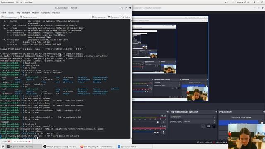
Task: Adjust the Длительность stepper arrows
Action: (214, 121)
